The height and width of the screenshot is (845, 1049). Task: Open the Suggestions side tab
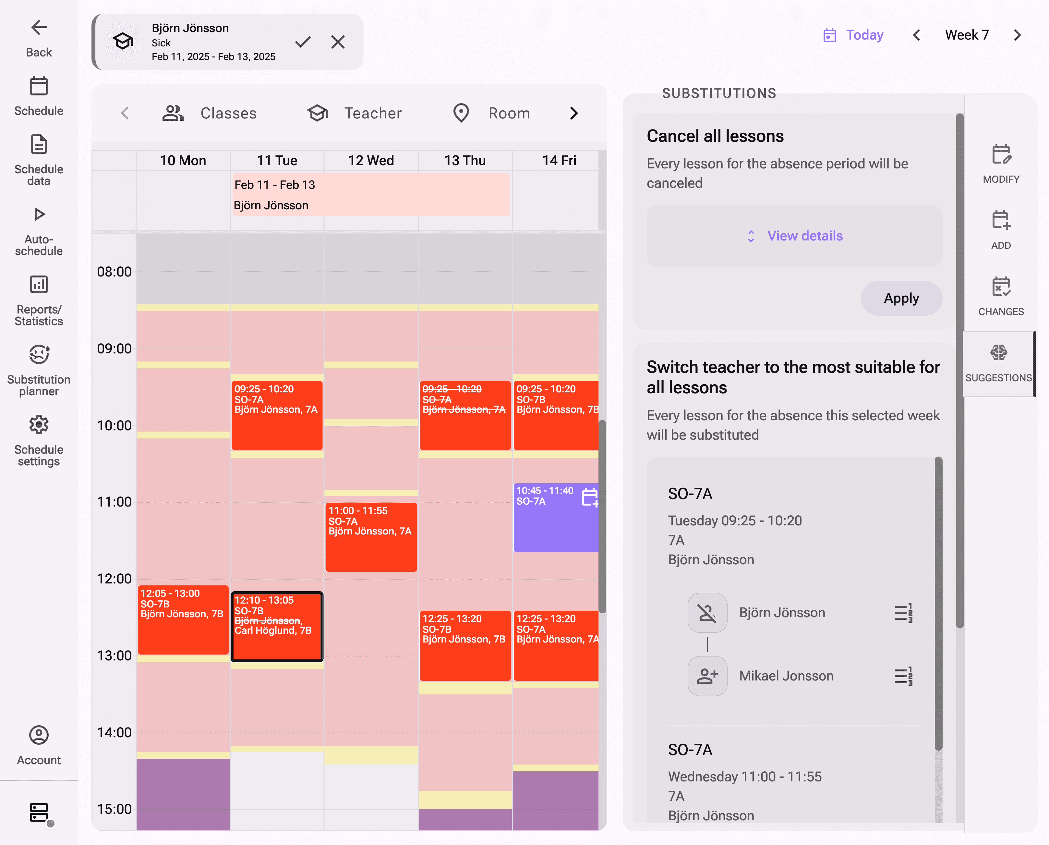pos(998,363)
